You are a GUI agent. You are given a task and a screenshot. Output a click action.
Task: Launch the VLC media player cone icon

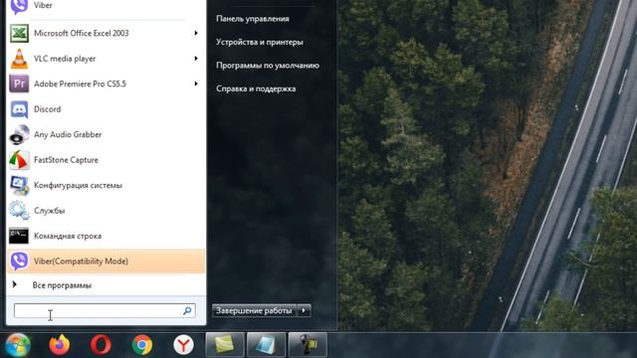tap(19, 59)
